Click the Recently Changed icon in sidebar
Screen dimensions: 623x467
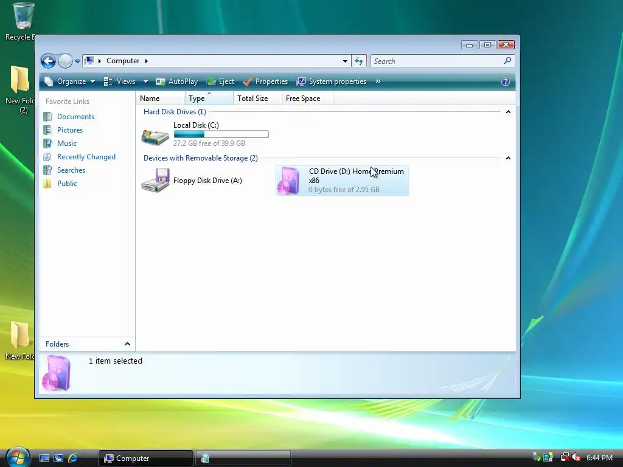47,157
